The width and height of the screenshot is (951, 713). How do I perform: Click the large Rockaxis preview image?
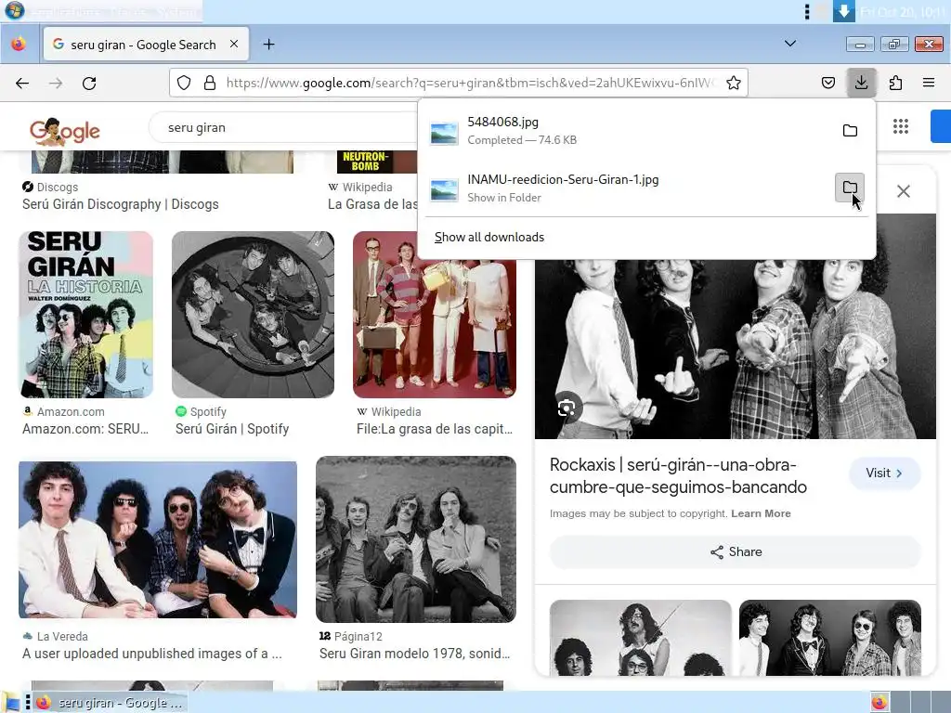coord(736,349)
